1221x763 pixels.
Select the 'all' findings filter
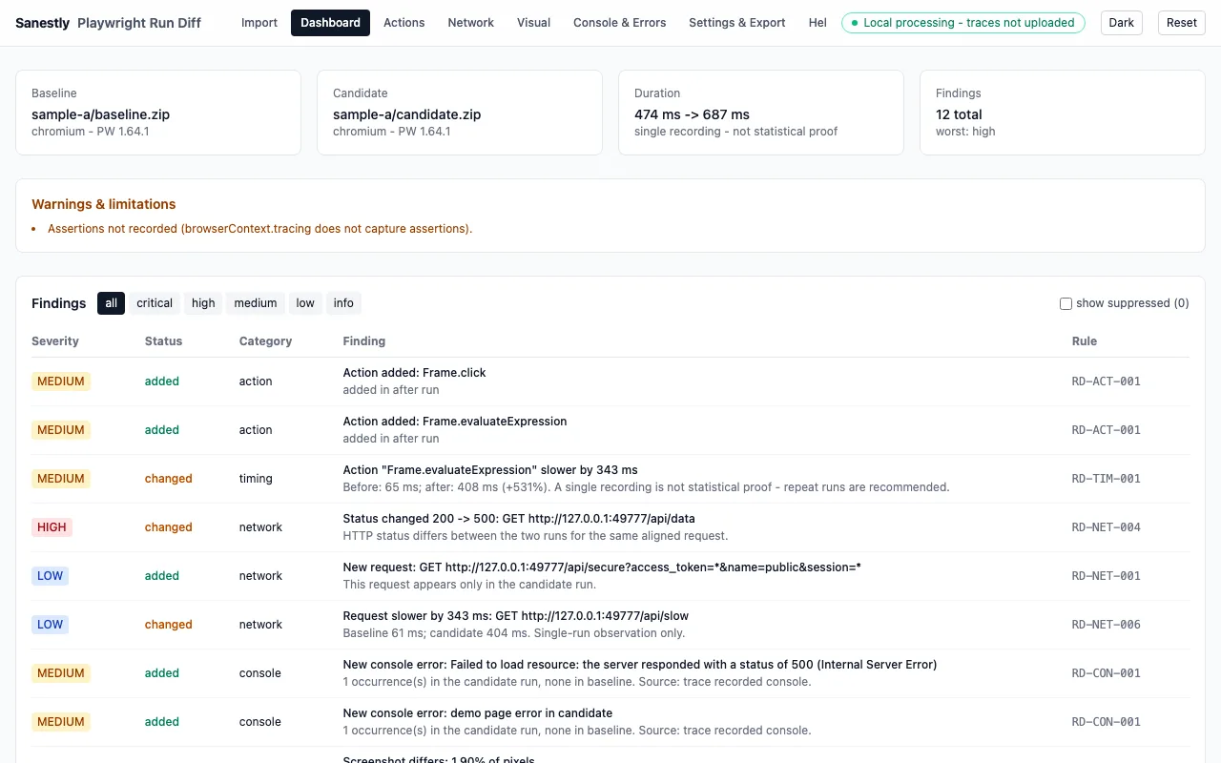(x=112, y=303)
